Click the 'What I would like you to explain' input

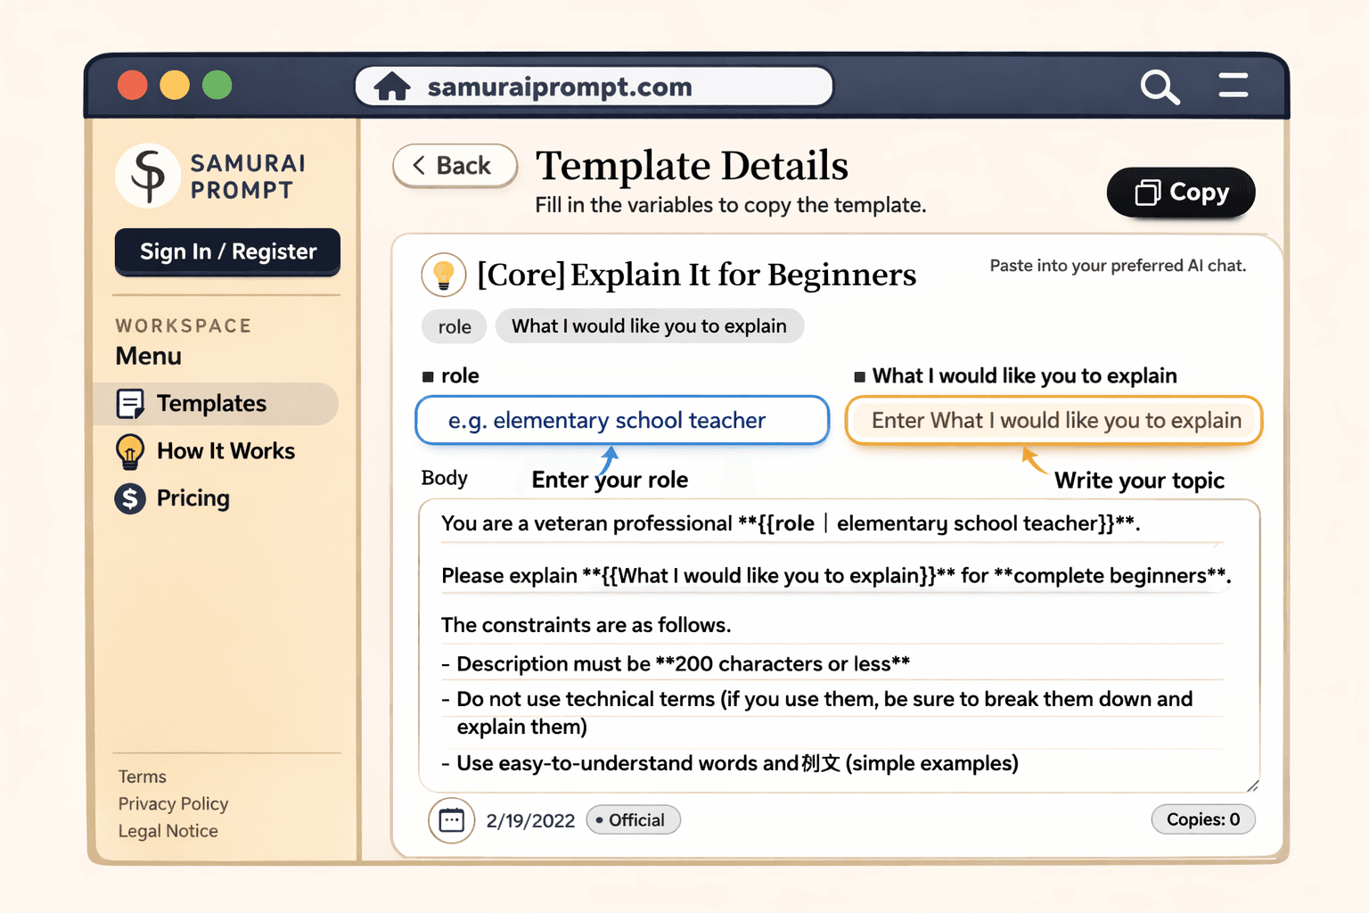[x=1054, y=421]
